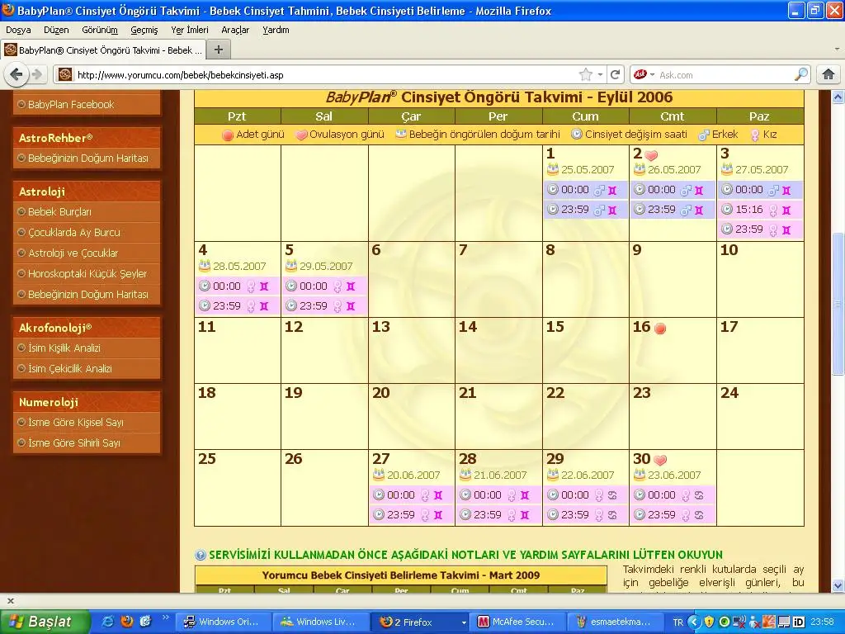Click the search magnifier in Ask.com box
This screenshot has height=634, width=845.
click(x=801, y=74)
